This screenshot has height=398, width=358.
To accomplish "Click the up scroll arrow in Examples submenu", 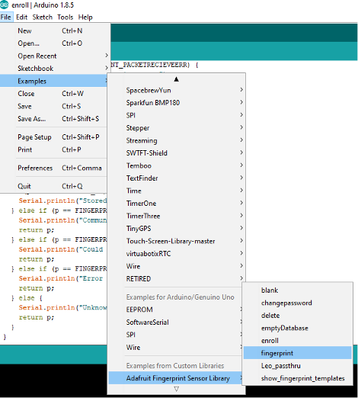I will point(177,79).
